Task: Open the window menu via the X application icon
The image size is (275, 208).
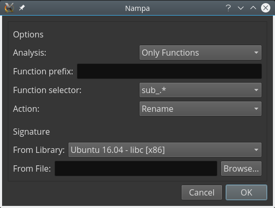Action: 9,8
